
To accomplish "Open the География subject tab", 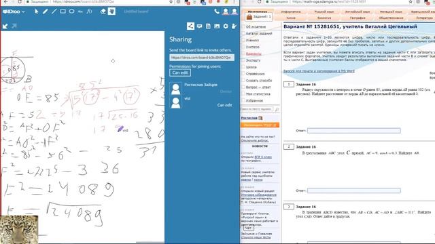I will tap(358, 18).
